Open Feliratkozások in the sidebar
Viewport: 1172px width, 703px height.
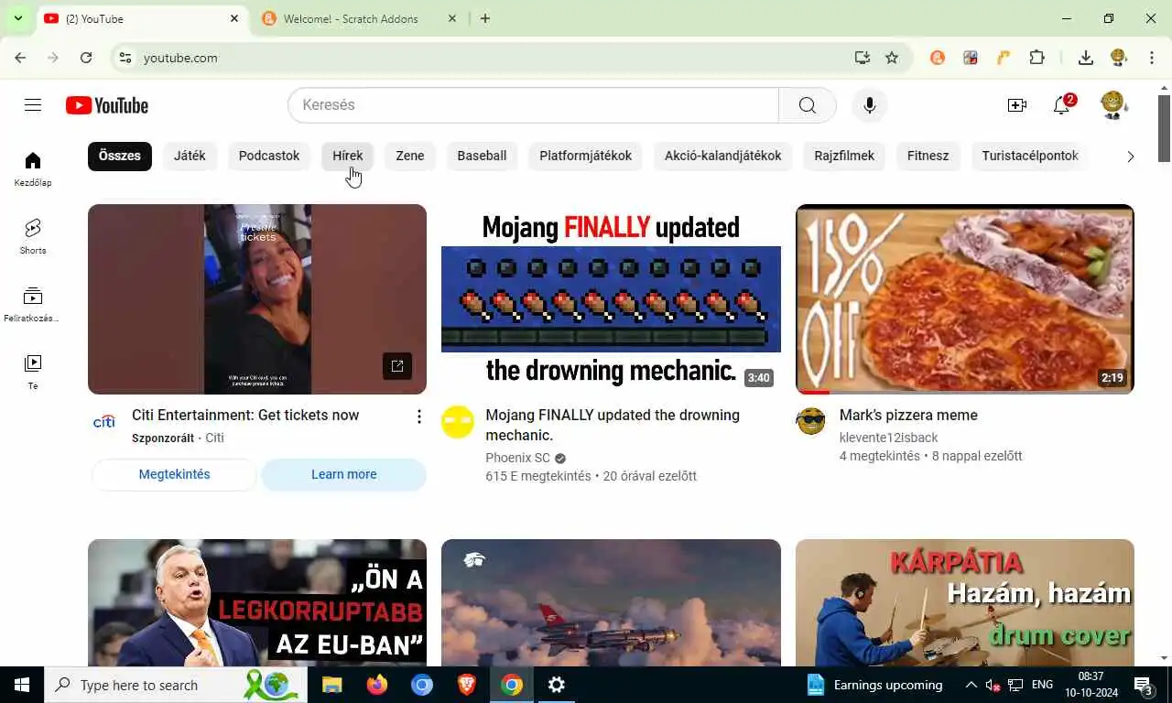pos(33,305)
